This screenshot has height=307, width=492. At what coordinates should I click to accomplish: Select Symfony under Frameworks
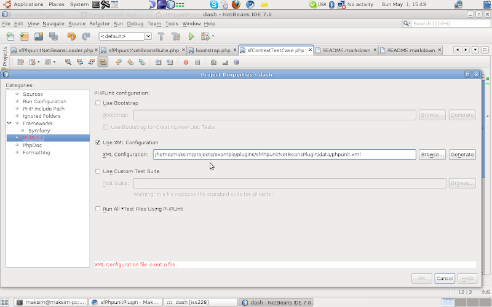click(x=39, y=130)
